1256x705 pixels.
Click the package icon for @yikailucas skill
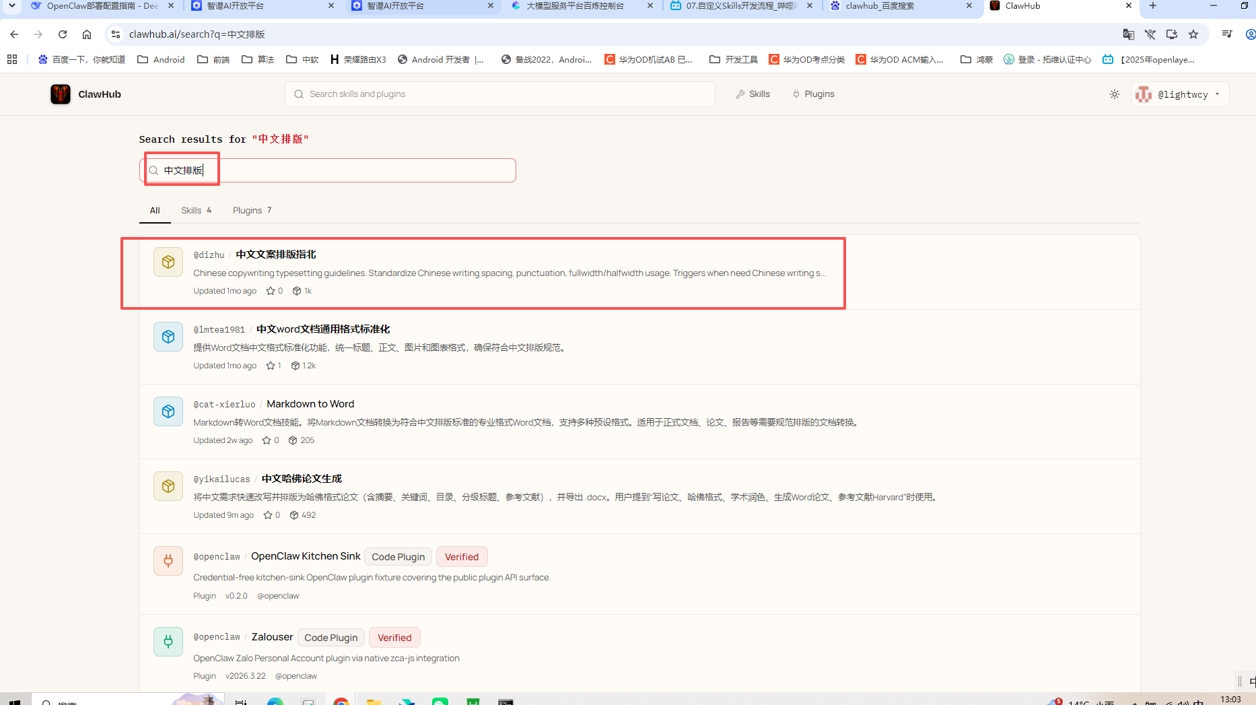[x=168, y=486]
